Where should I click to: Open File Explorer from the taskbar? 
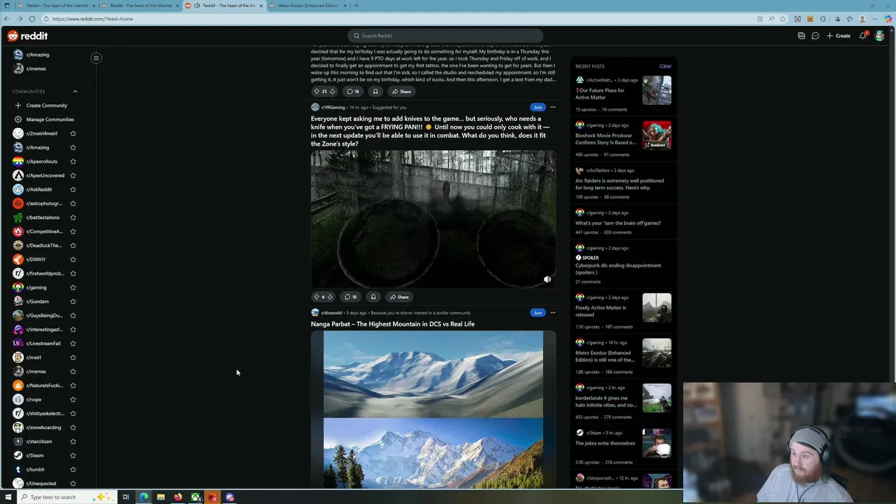(160, 497)
